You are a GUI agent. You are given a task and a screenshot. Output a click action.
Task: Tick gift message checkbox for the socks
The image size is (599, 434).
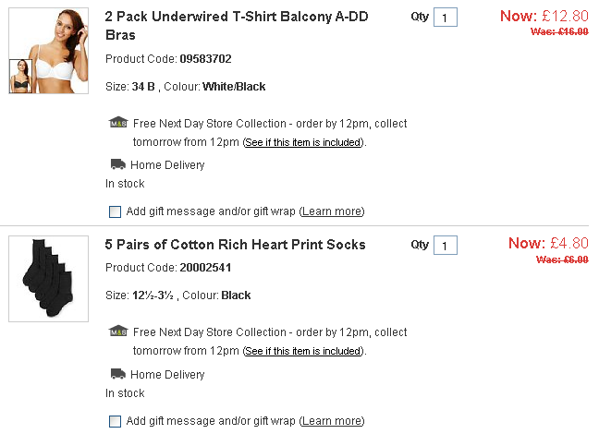click(x=115, y=421)
